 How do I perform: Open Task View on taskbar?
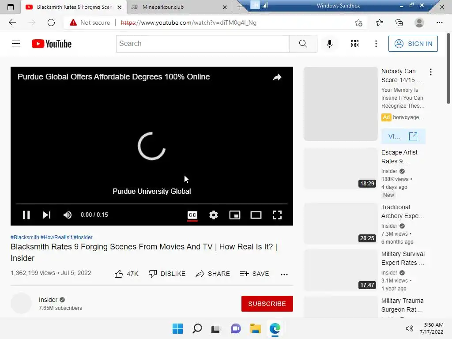216,328
